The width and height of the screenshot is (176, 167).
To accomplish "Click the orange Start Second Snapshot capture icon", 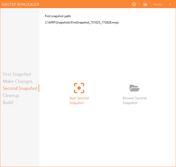I will click(79, 88).
